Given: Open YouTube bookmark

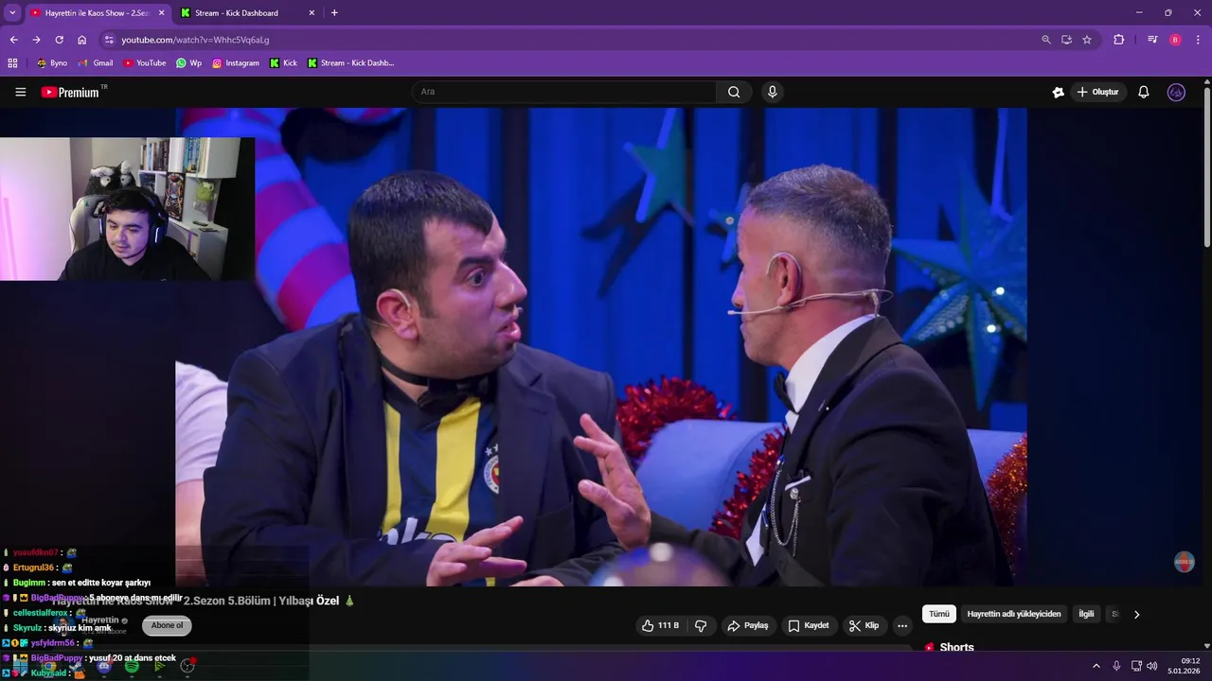Looking at the screenshot, I should 144,63.
